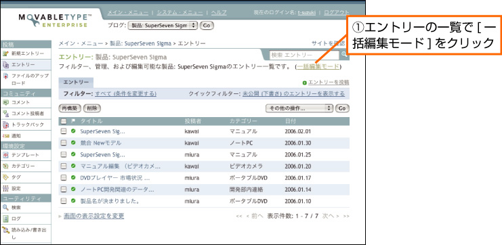Click the flag status column header icon
The image size is (502, 245).
73,121
